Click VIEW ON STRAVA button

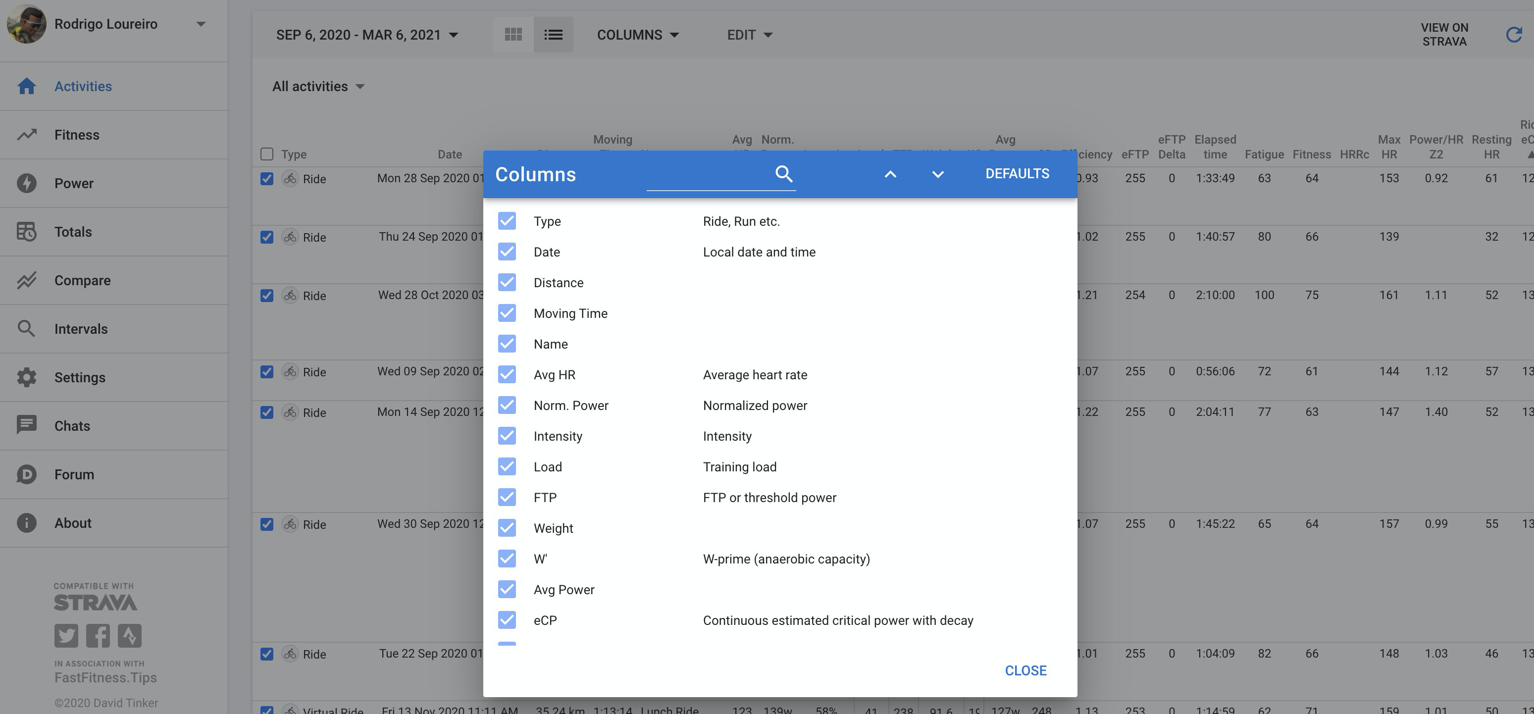1444,35
